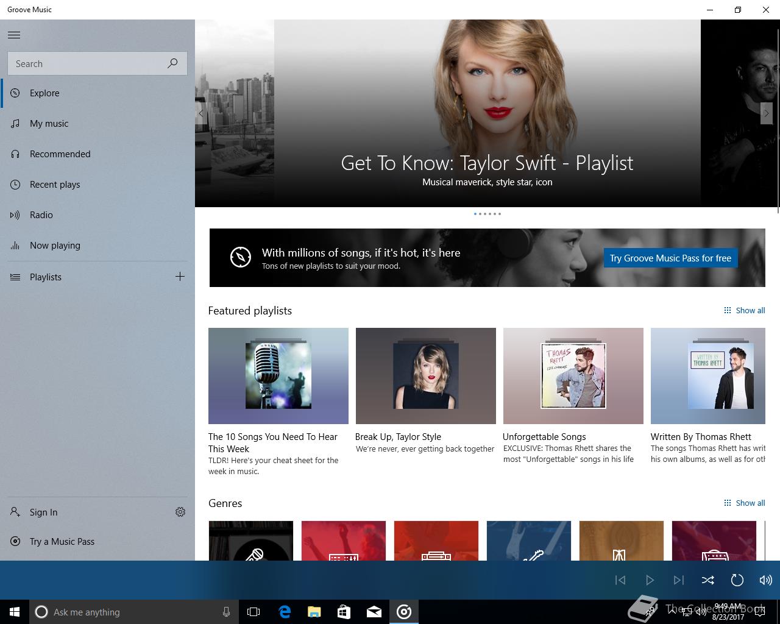The image size is (780, 624).
Task: Focus the Search input field
Action: 97,63
